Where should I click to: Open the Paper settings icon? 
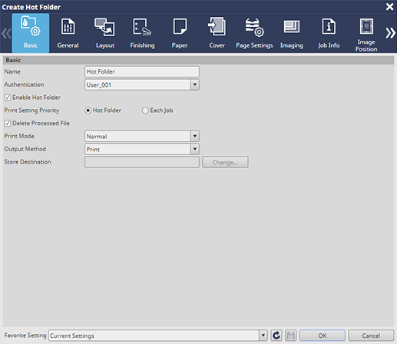coord(180,26)
